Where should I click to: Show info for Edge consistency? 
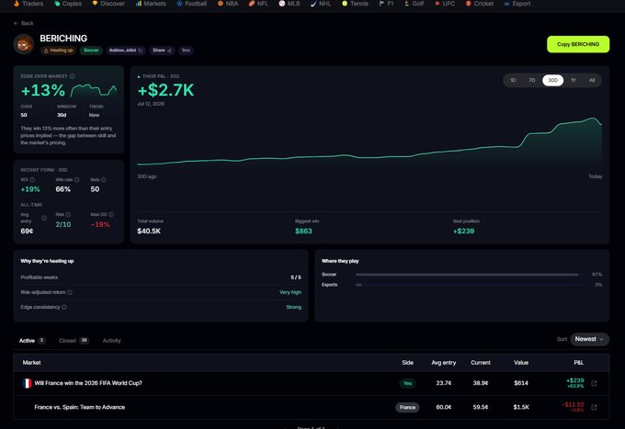click(x=64, y=307)
